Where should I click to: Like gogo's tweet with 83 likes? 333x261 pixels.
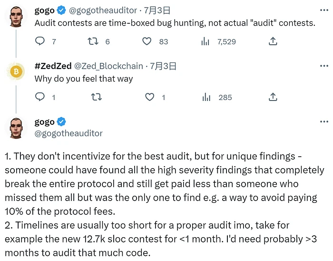pos(147,41)
